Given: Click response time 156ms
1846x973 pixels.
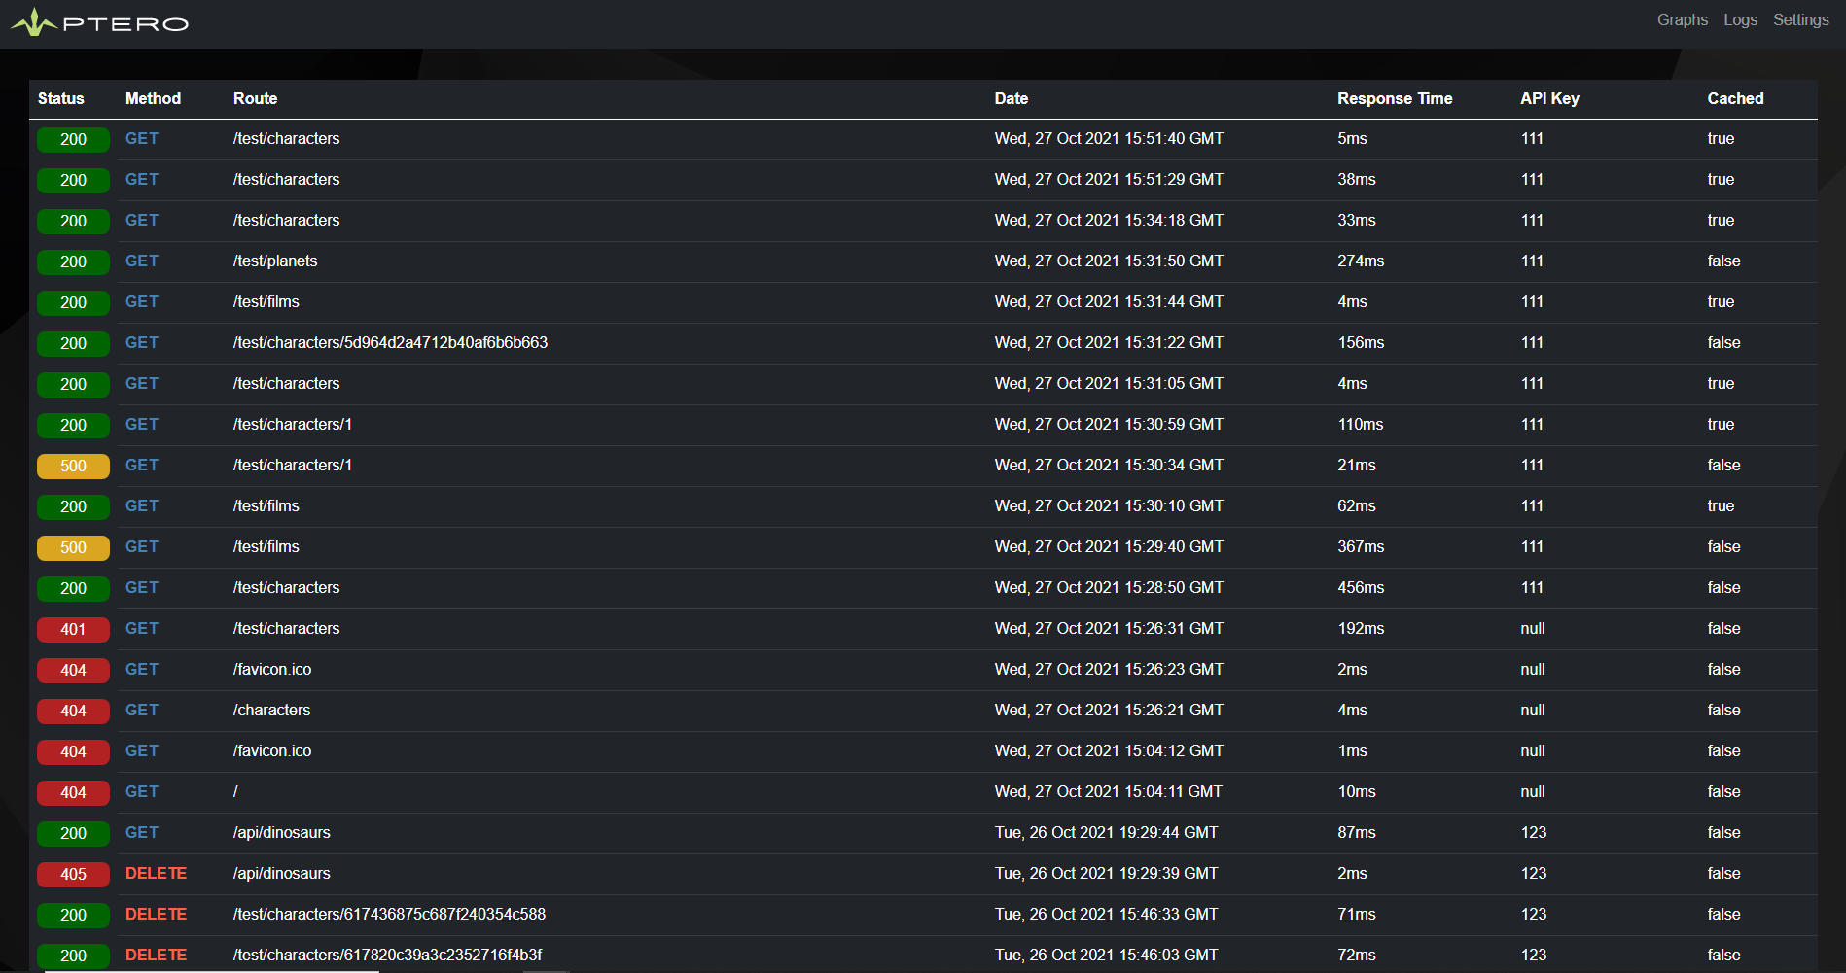Looking at the screenshot, I should [1361, 342].
